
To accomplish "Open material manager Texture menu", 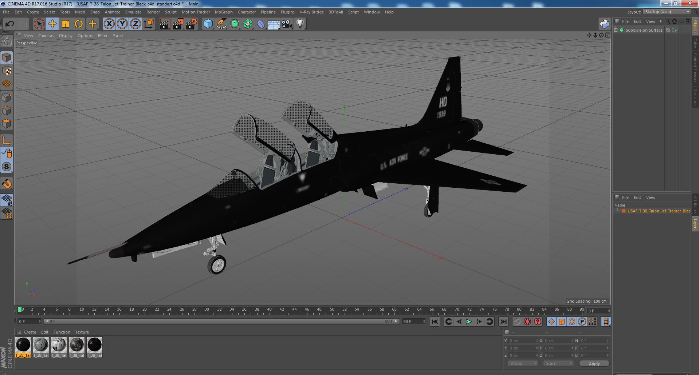I will click(x=82, y=332).
